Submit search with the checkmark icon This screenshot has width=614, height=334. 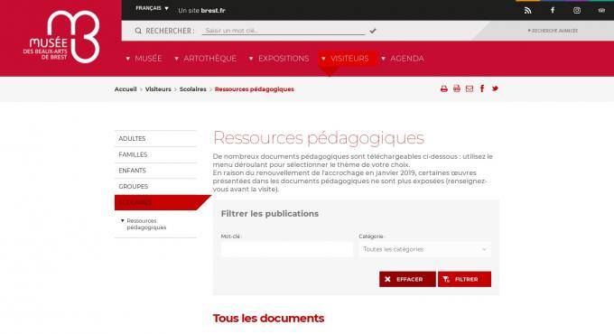click(x=373, y=31)
